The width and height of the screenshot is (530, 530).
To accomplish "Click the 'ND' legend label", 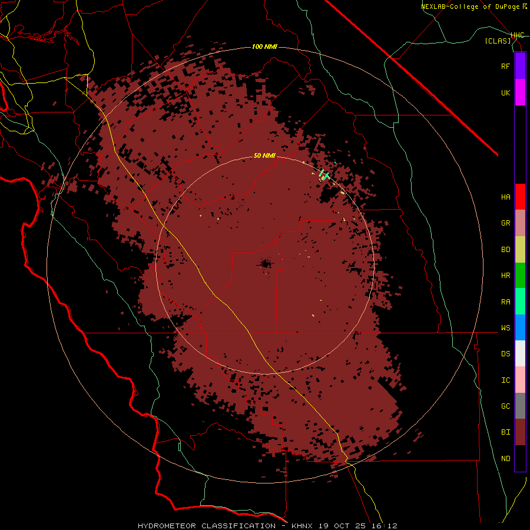I will point(505,458).
